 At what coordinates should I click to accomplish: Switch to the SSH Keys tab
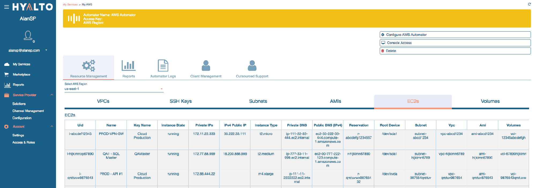click(181, 101)
